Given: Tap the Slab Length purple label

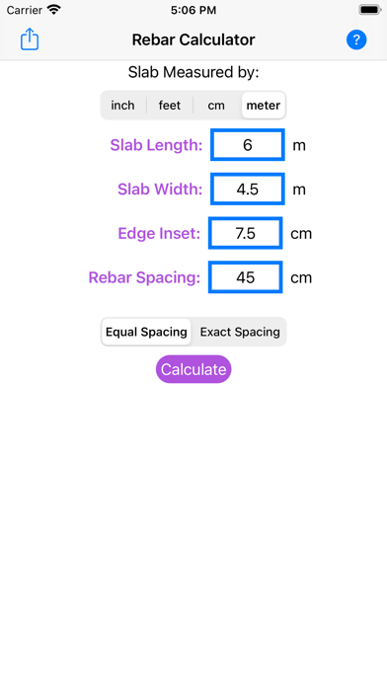Looking at the screenshot, I should 156,145.
